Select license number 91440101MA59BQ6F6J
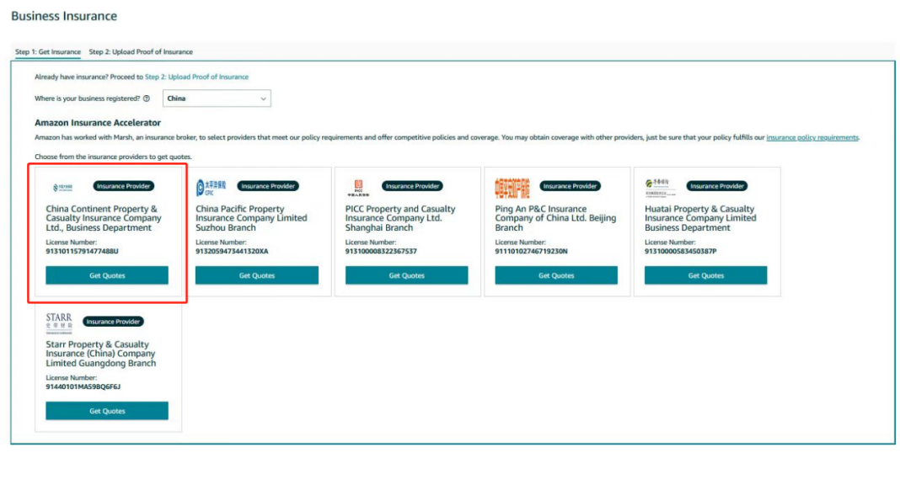 83,386
